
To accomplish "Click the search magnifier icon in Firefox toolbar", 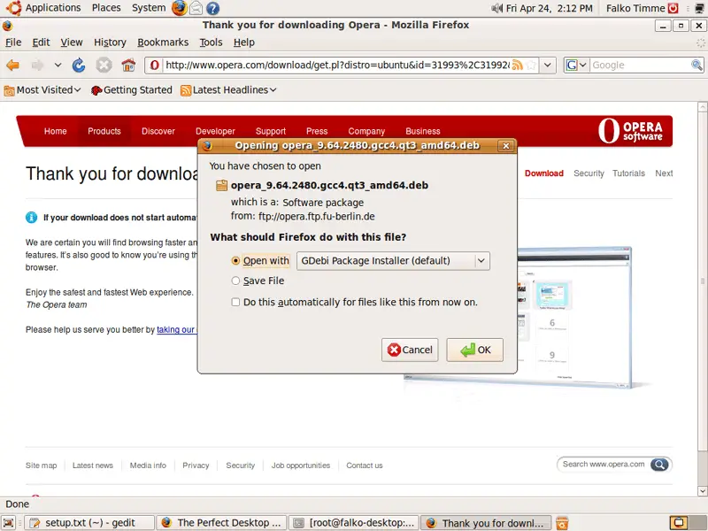I will pos(696,65).
